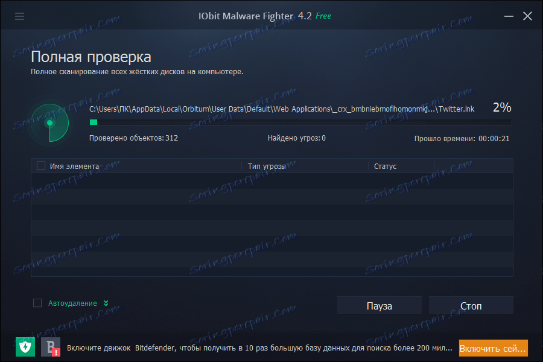This screenshot has width=543, height=362.
Task: Click Найдено угроз: 0 counter
Action: pyautogui.click(x=296, y=138)
